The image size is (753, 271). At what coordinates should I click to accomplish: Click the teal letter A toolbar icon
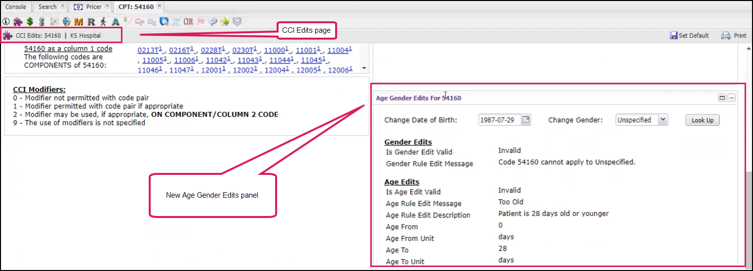point(115,22)
